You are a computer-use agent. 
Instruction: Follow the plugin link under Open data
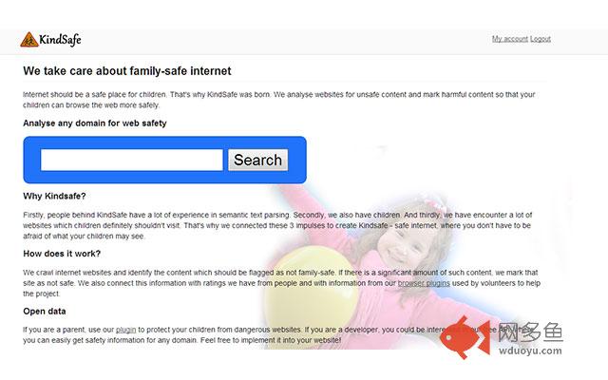tap(125, 330)
